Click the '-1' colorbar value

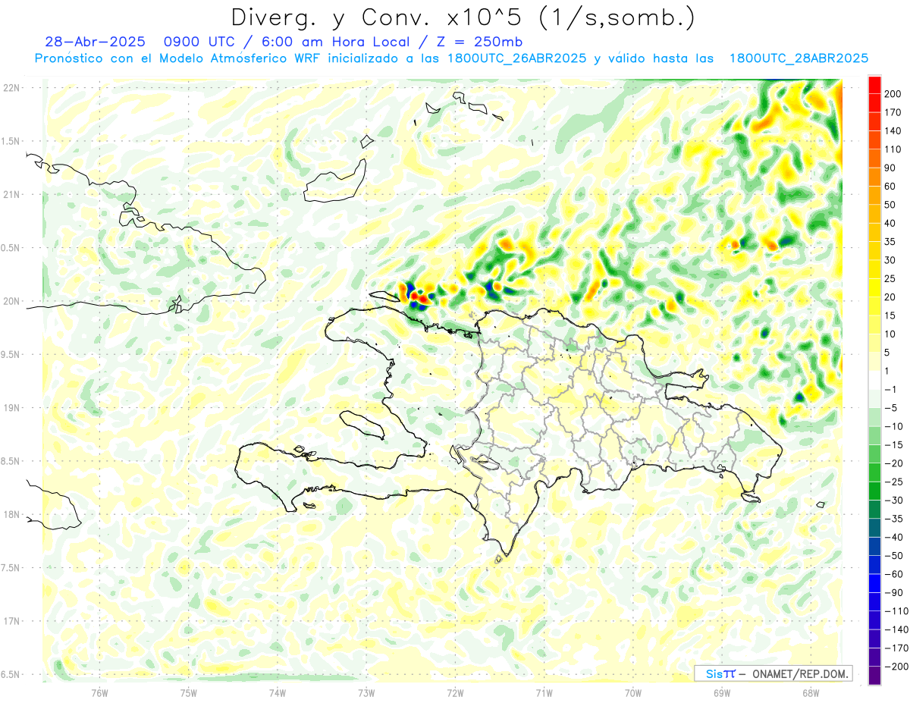[892, 390]
